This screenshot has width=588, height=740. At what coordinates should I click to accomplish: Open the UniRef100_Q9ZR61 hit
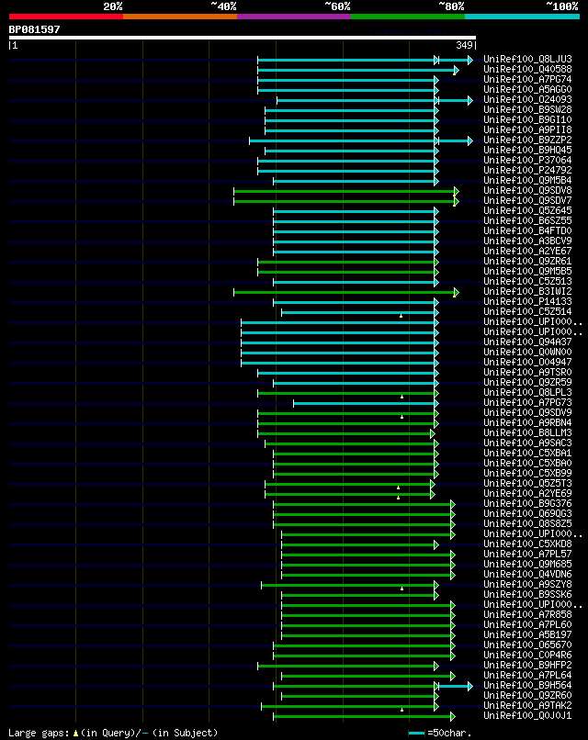tap(527, 261)
